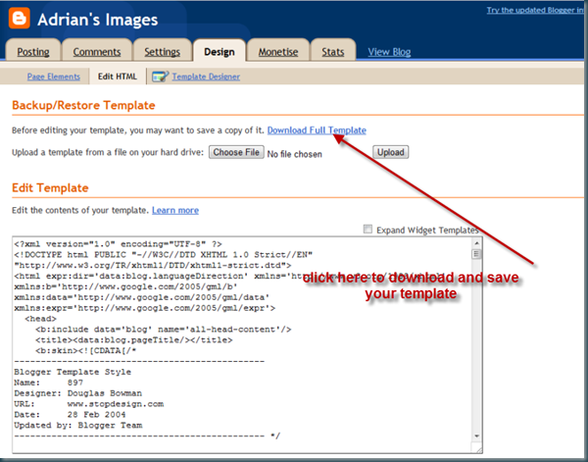The image size is (588, 462).
Task: Click the Adrian's Images blog title
Action: (x=97, y=20)
